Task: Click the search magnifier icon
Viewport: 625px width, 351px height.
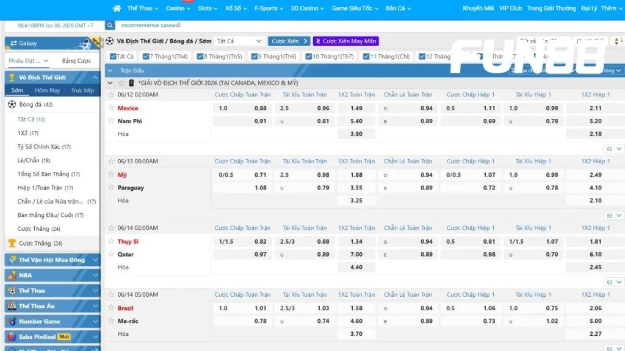Action: point(110,26)
